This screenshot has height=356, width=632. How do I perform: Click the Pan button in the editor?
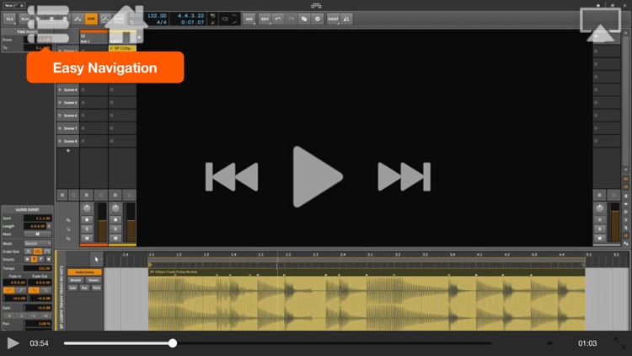(x=84, y=289)
